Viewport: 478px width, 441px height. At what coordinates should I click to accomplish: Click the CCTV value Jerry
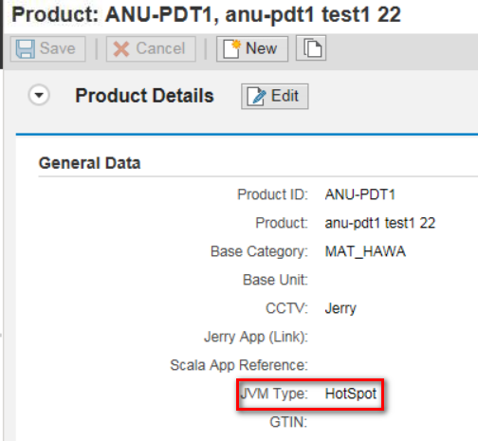(340, 308)
